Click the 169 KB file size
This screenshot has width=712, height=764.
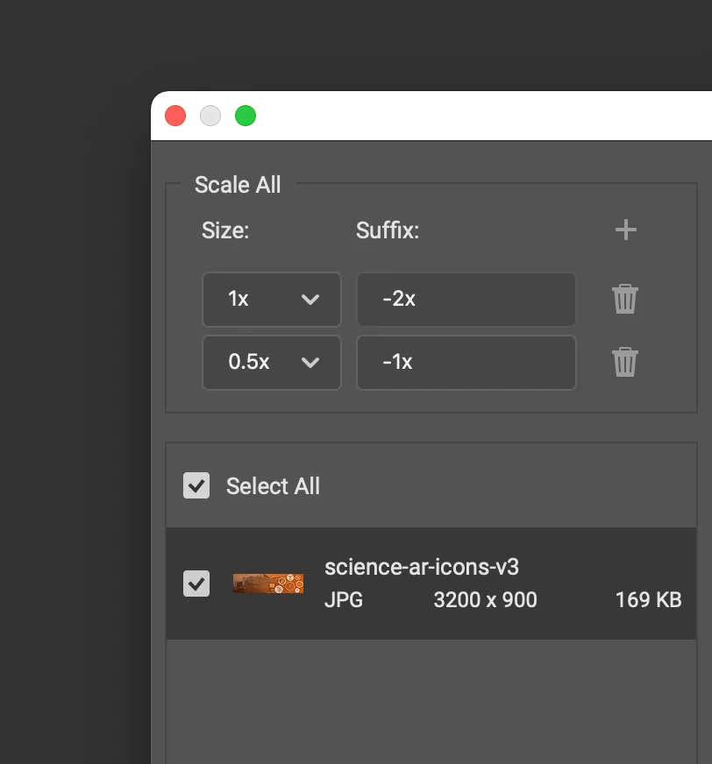(649, 600)
